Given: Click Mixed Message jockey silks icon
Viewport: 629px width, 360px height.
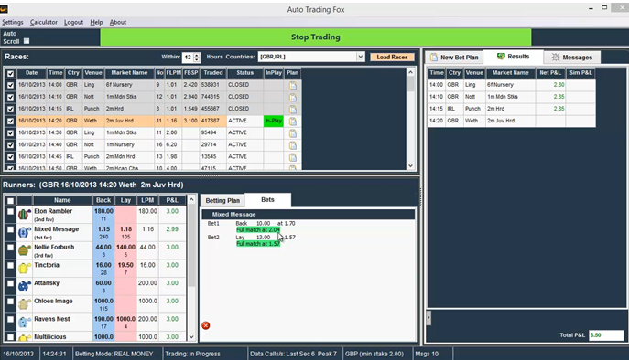Looking at the screenshot, I should click(x=24, y=233).
